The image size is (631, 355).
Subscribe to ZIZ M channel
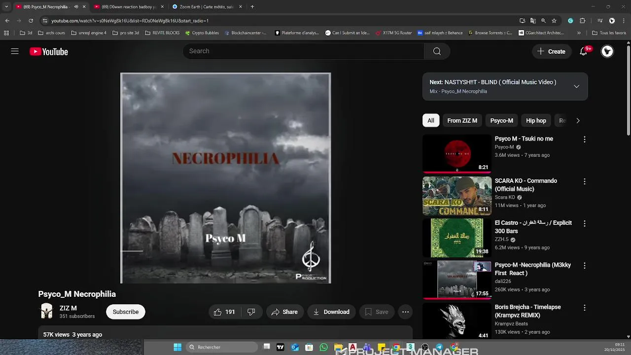point(126,312)
